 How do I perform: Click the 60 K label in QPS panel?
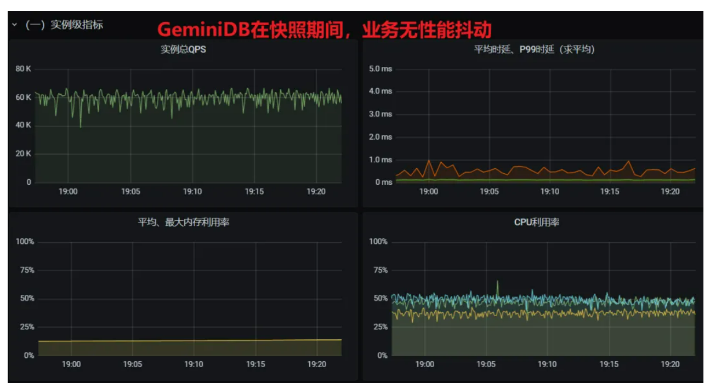tap(23, 97)
